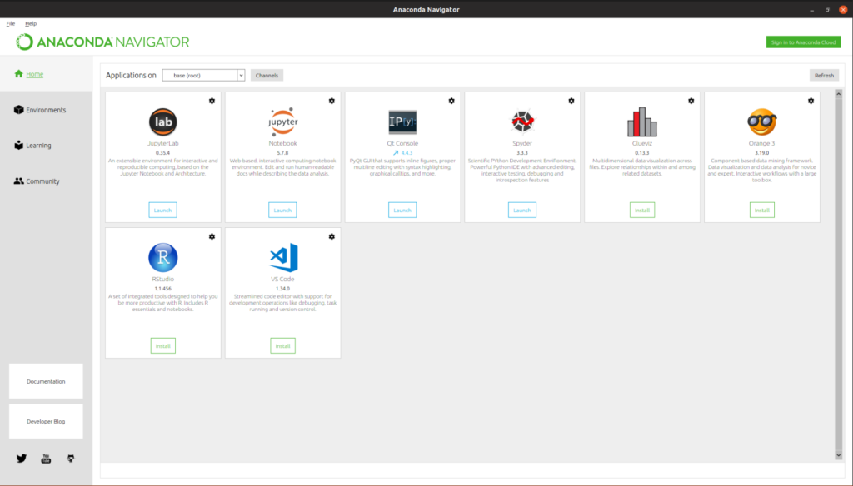Install RStudio
The image size is (853, 486).
tap(163, 346)
